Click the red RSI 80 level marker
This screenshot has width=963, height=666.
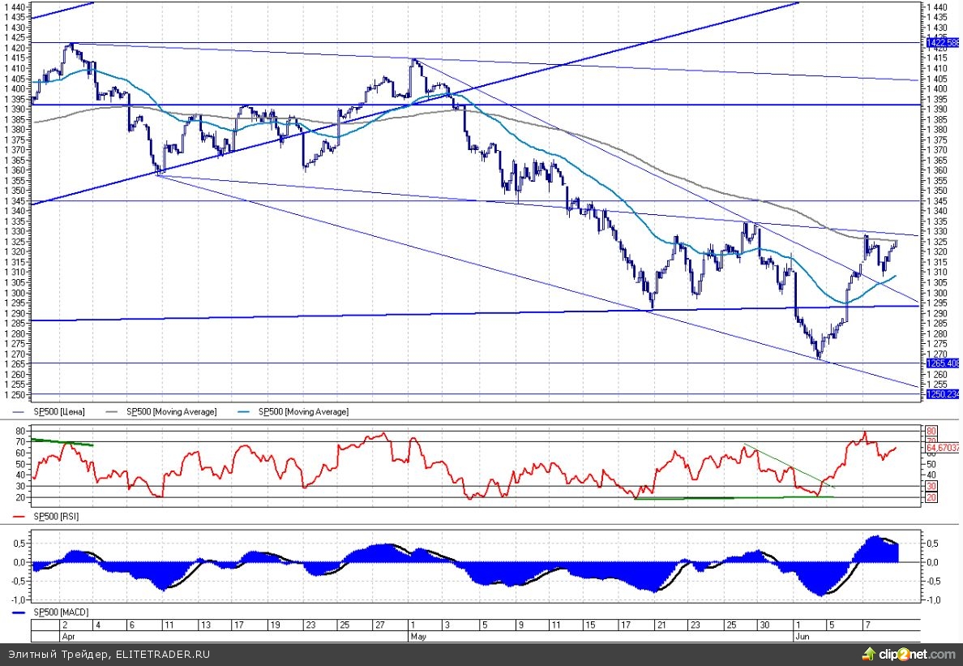pyautogui.click(x=931, y=430)
